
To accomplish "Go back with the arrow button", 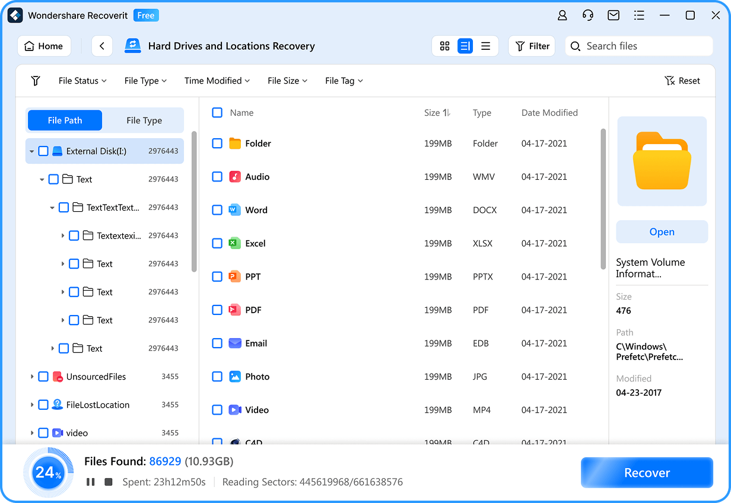I will [102, 46].
